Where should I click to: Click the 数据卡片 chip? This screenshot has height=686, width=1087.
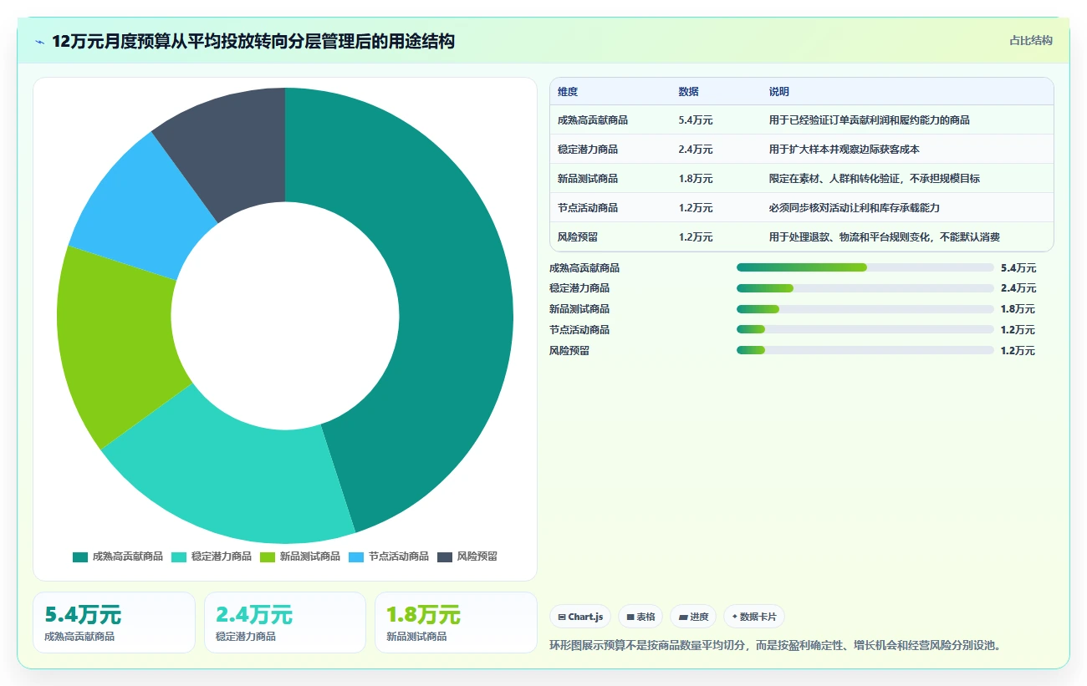pyautogui.click(x=754, y=617)
